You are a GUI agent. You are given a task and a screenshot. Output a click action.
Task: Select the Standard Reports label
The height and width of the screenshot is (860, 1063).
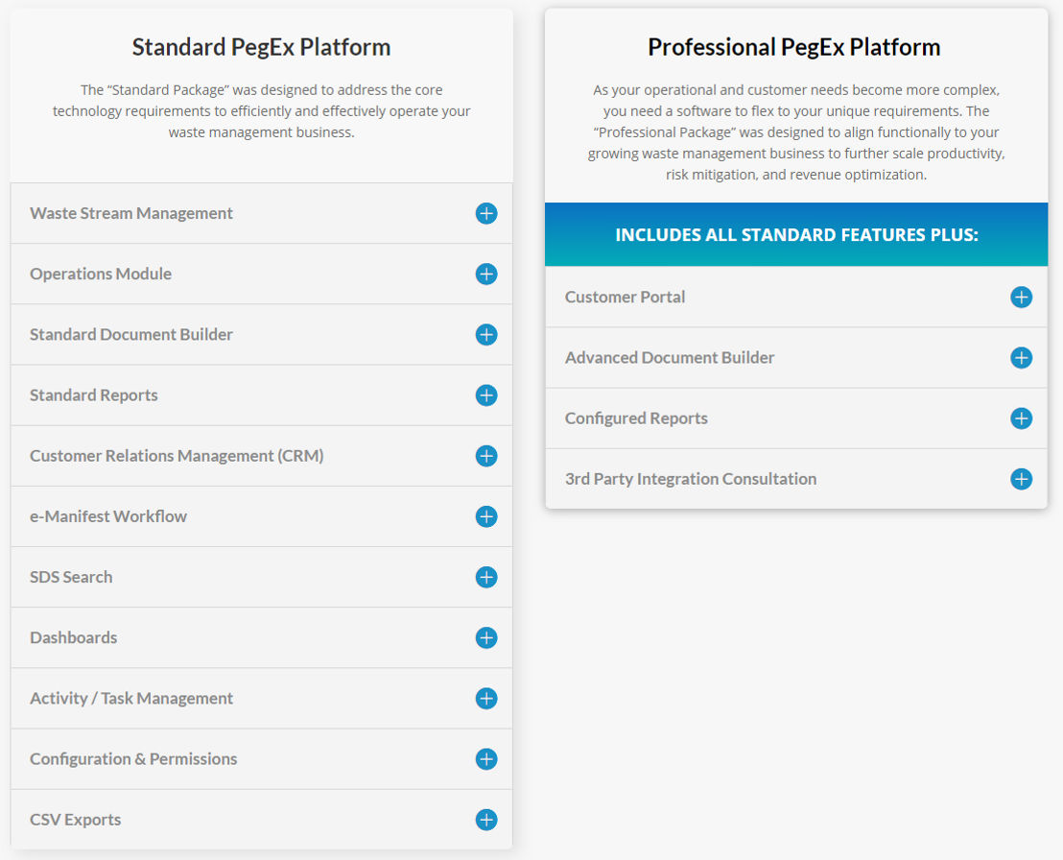[94, 395]
